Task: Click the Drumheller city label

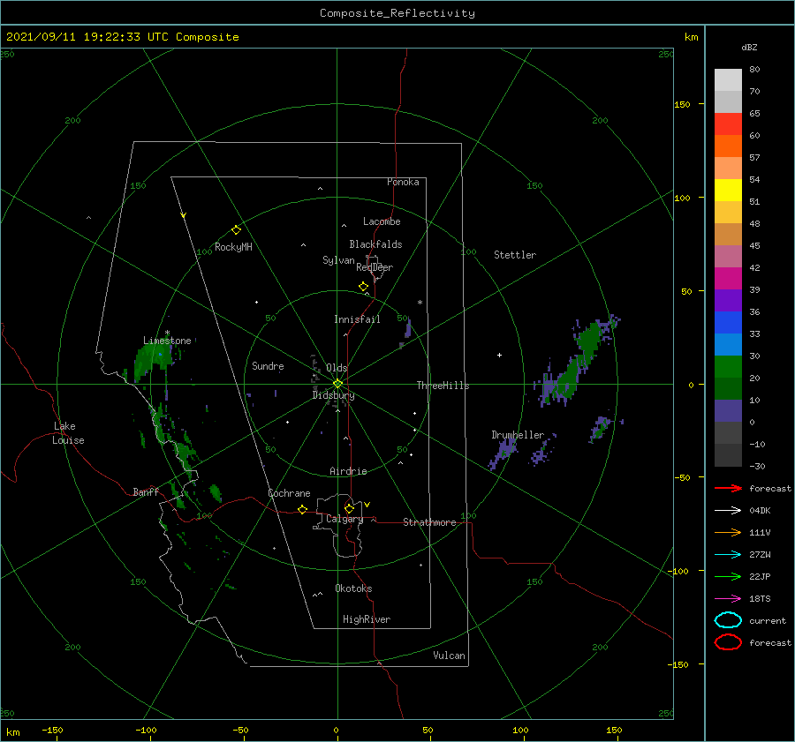Action: coord(518,435)
